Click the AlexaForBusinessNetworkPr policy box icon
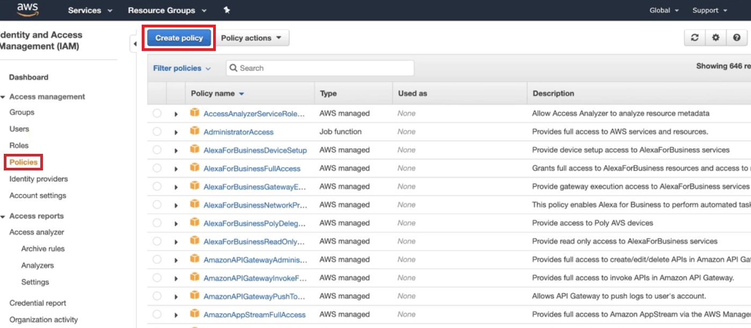 (194, 204)
